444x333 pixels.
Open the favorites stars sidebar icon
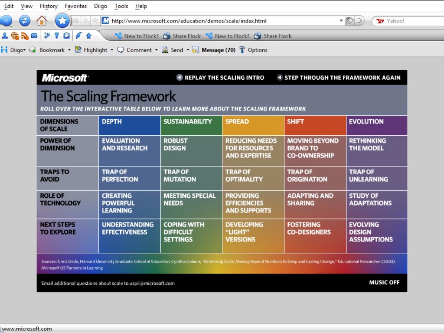click(x=47, y=36)
